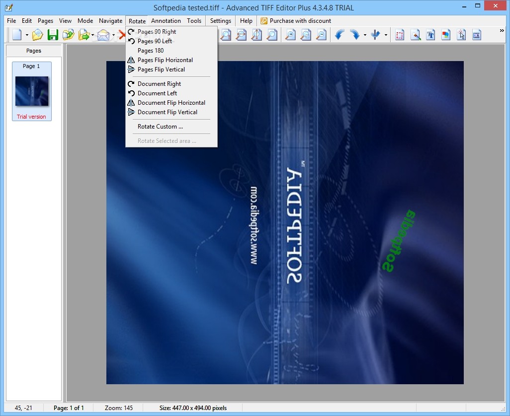Select the rectangular selection area tool
Screen dimensions: 510x416
coord(400,35)
